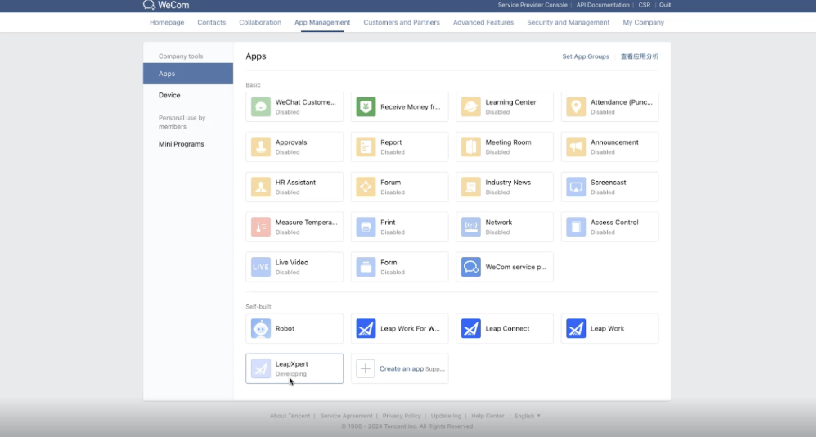Screen dimensions: 818x442
Task: Open the Approvals stamp icon
Action: (261, 147)
